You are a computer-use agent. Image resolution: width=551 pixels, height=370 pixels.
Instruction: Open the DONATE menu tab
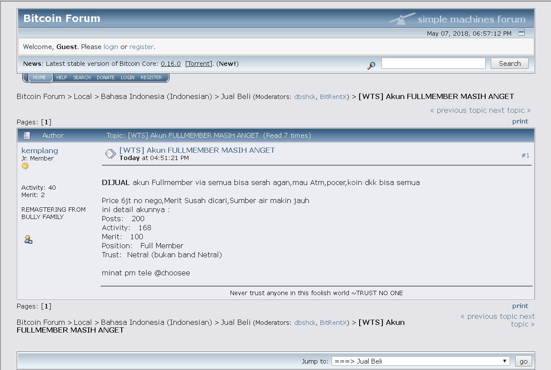105,77
